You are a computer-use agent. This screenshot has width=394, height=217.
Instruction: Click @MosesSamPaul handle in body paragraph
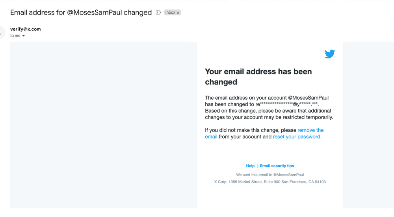pos(309,98)
